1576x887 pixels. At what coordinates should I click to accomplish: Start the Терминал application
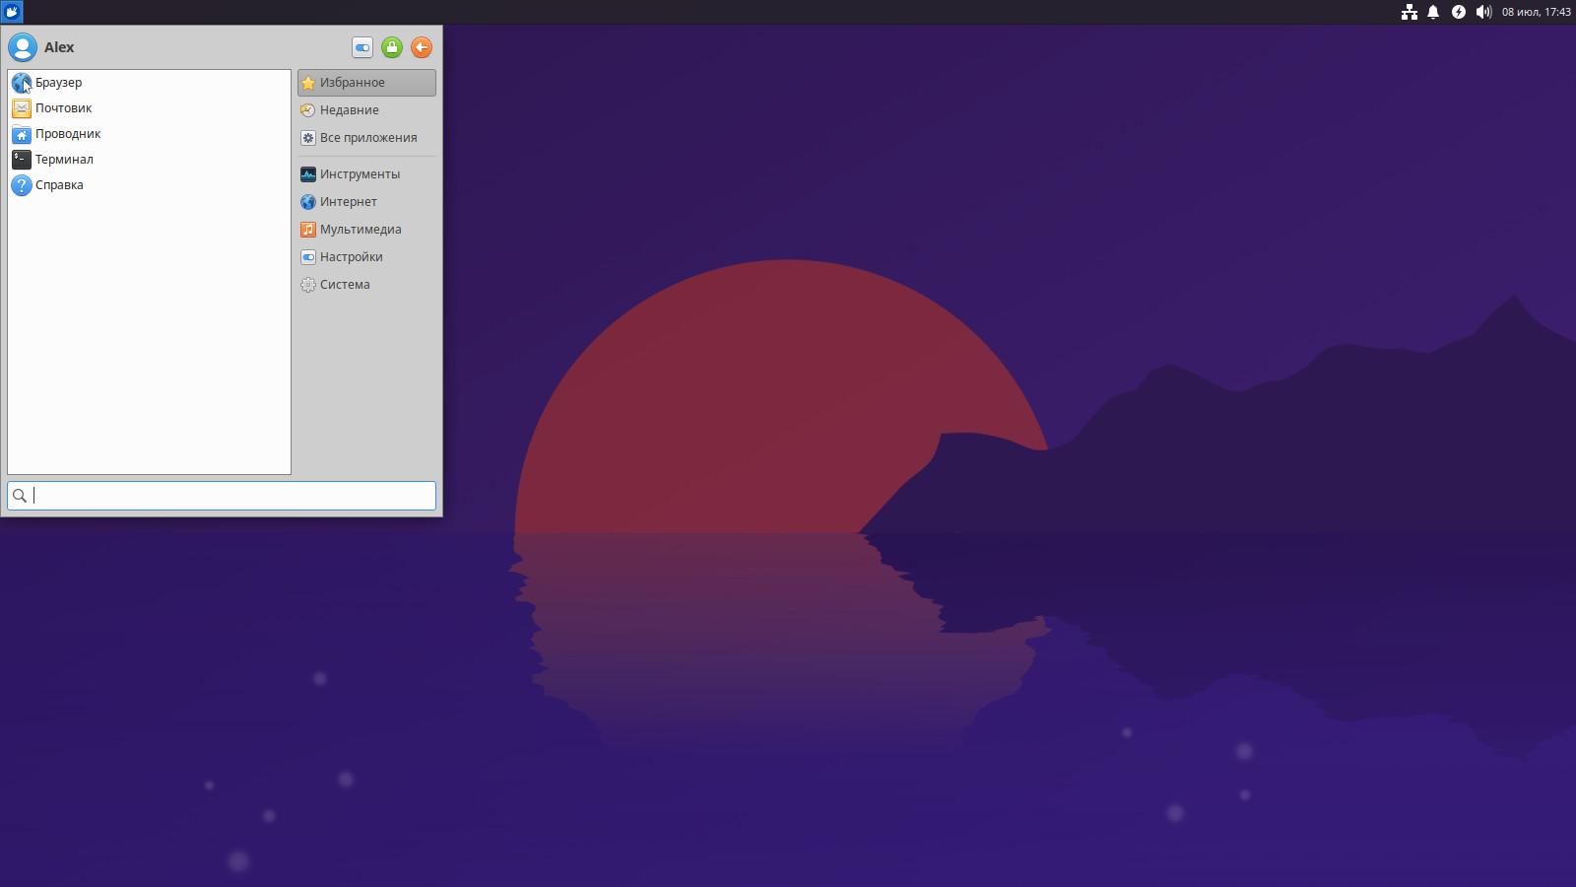coord(149,160)
